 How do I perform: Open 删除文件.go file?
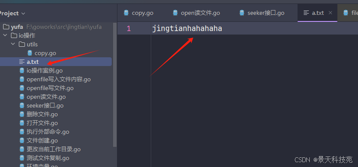pyautogui.click(x=42, y=115)
